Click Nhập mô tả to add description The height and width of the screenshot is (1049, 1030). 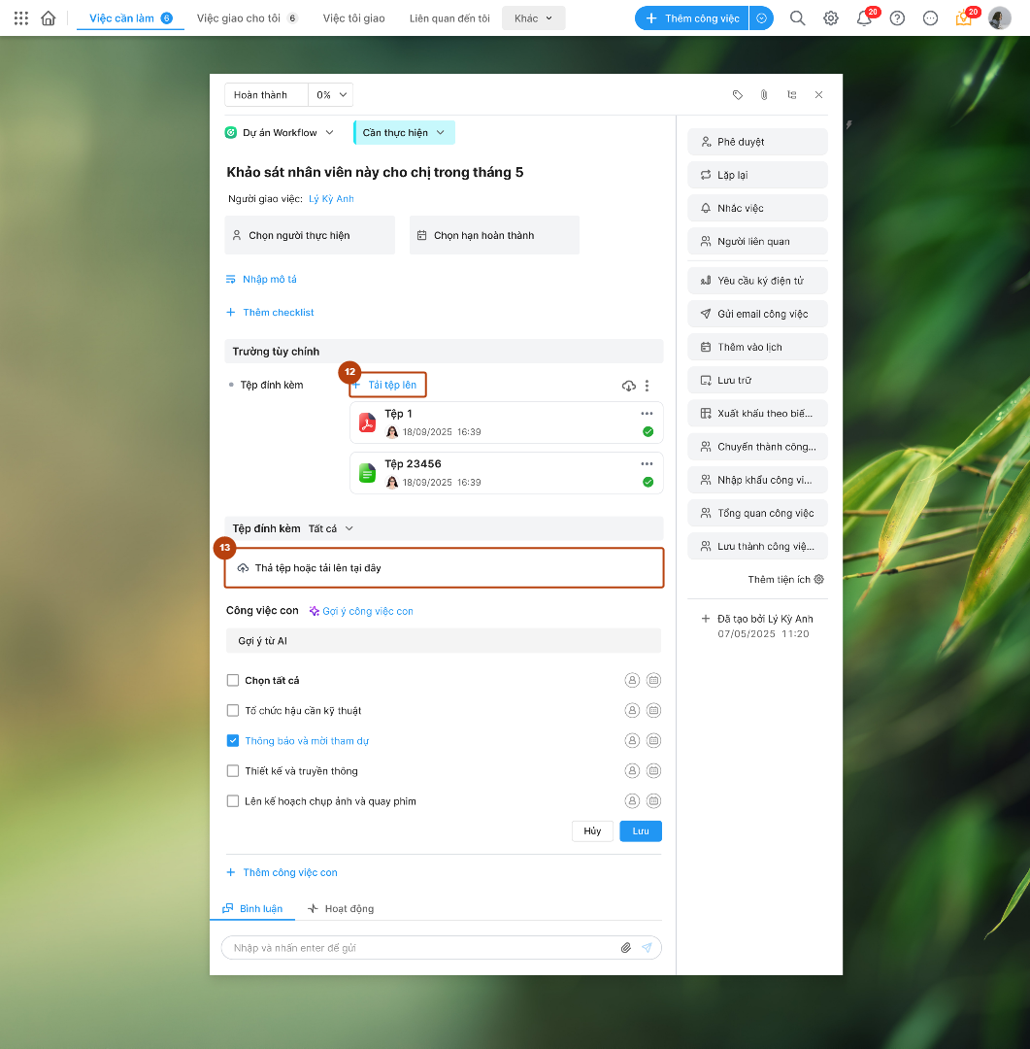click(261, 279)
